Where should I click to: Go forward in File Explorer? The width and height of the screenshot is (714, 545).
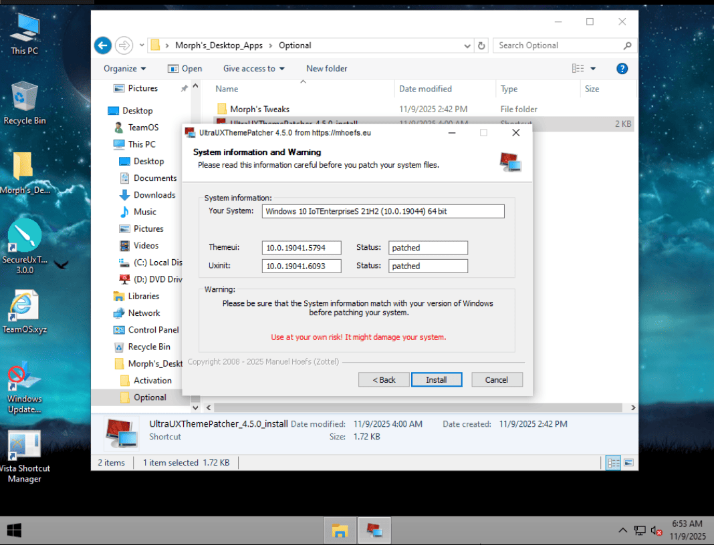coord(124,45)
